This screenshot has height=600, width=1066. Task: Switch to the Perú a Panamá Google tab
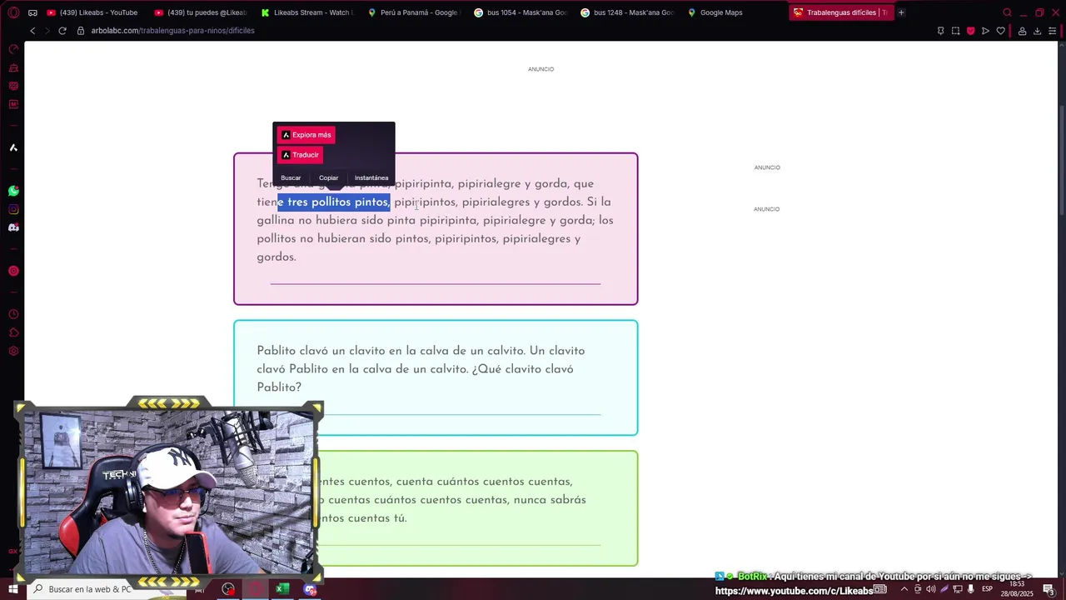coord(414,12)
